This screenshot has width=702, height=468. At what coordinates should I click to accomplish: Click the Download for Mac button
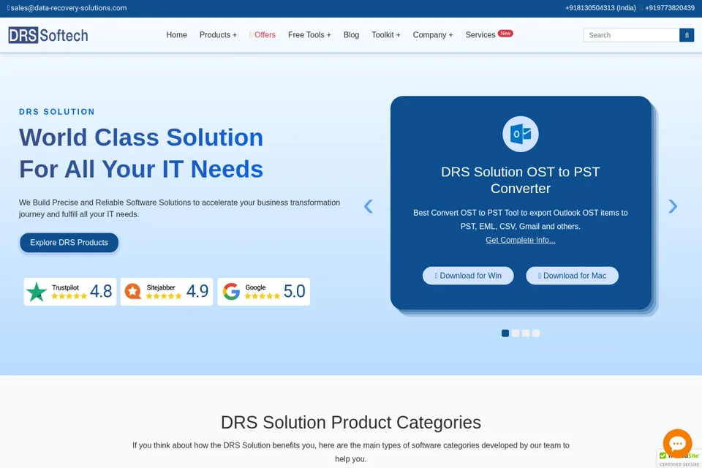pos(572,276)
